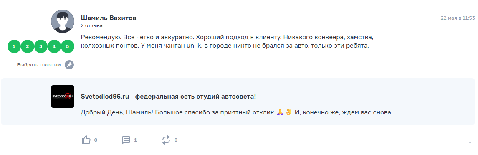This screenshot has height=155, width=478.
Task: Click the Выбрать главным label
Action: coord(39,65)
